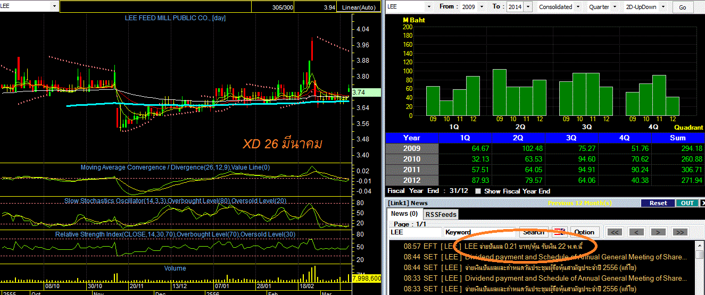Click the Previous 12 Month(s) label
The image size is (705, 295).
[580, 203]
